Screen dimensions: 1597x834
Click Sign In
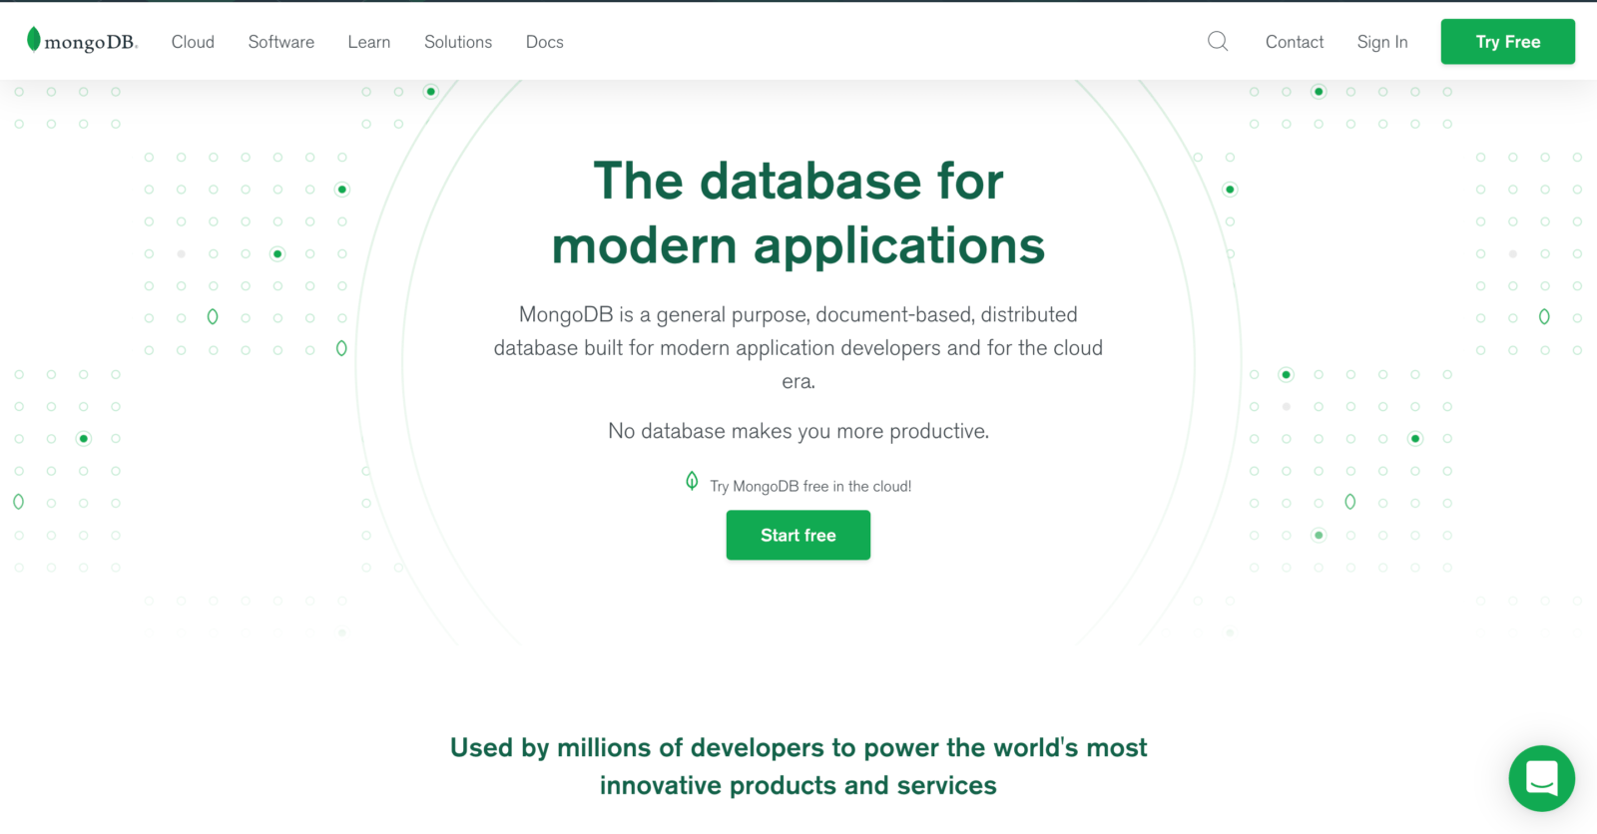tap(1382, 42)
